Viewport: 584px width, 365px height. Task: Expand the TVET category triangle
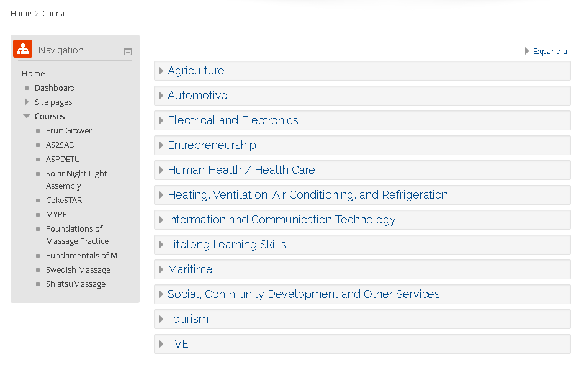pos(161,344)
